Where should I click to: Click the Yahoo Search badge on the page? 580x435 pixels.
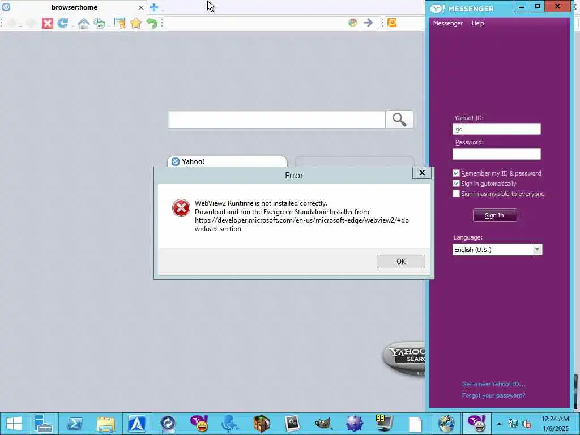404,358
